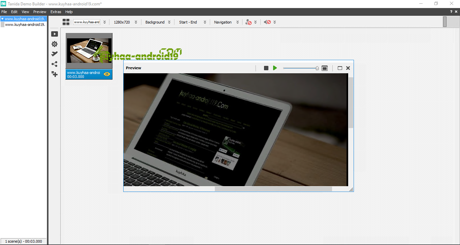Click the Preview zoom slider handle
The width and height of the screenshot is (460, 245).
tap(317, 68)
